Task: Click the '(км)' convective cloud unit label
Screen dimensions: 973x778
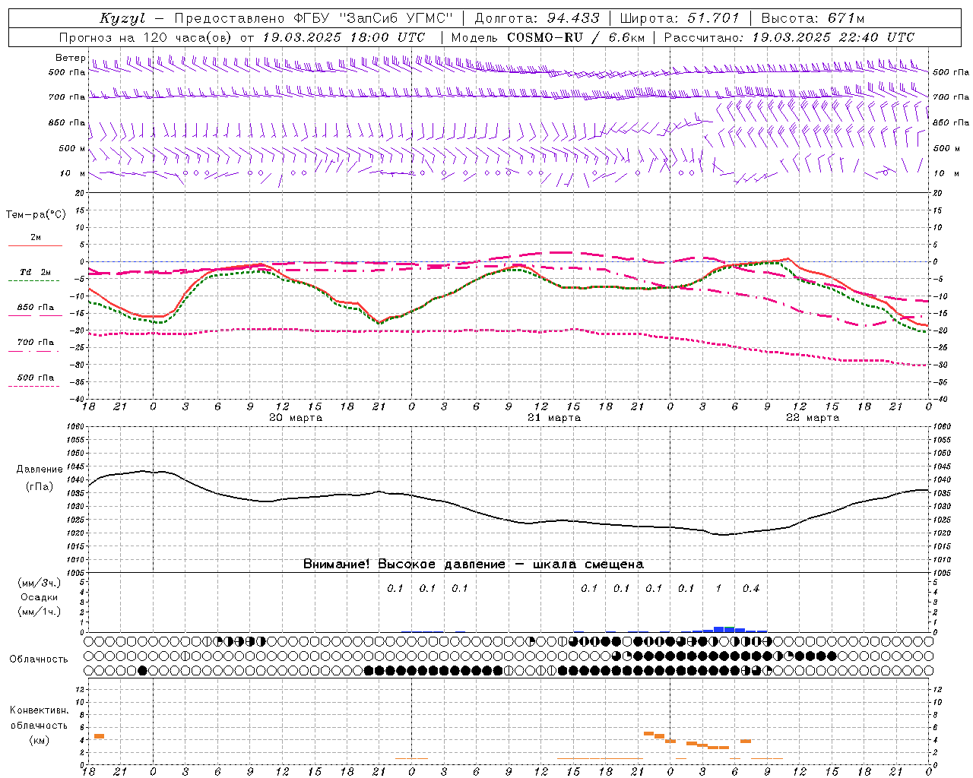Action: point(40,740)
